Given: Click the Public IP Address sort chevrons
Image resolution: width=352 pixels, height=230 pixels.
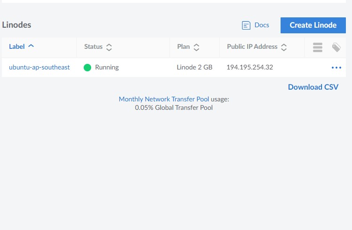Looking at the screenshot, I should 284,47.
